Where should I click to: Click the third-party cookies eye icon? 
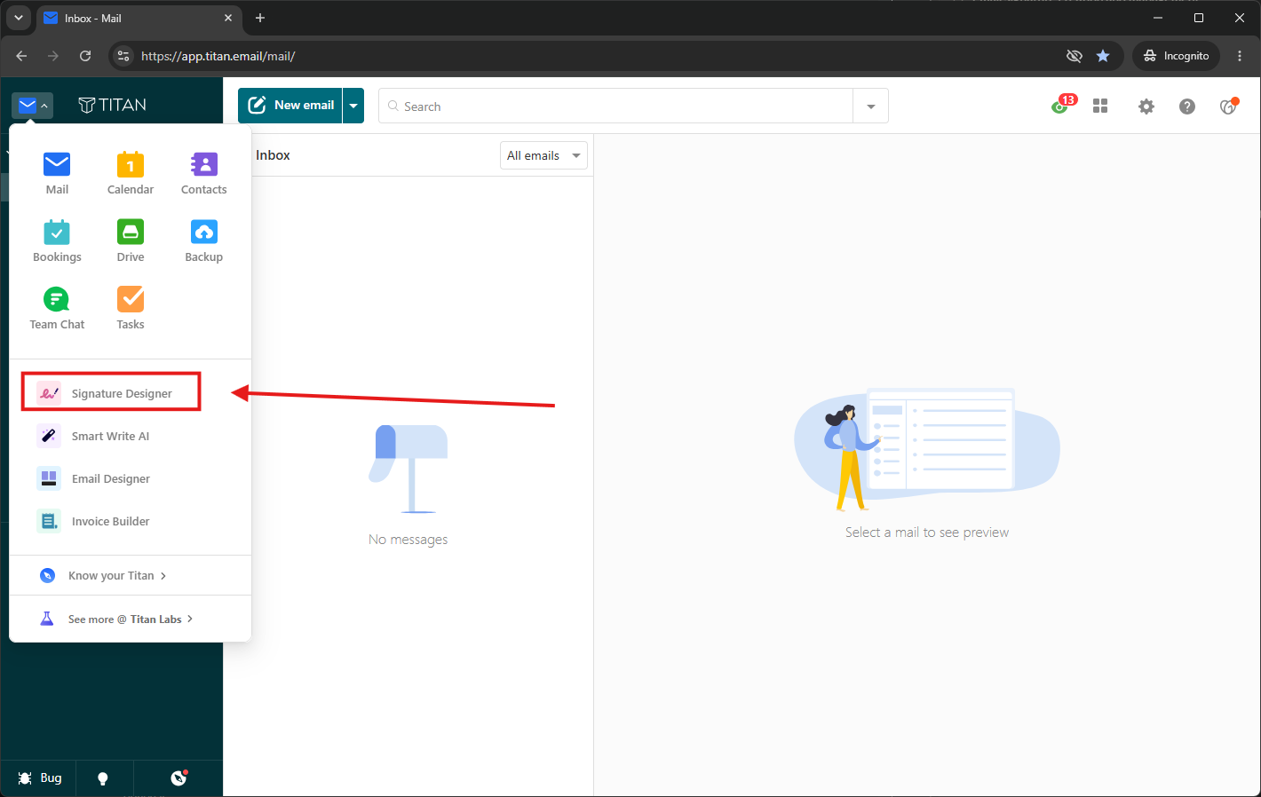coord(1075,56)
